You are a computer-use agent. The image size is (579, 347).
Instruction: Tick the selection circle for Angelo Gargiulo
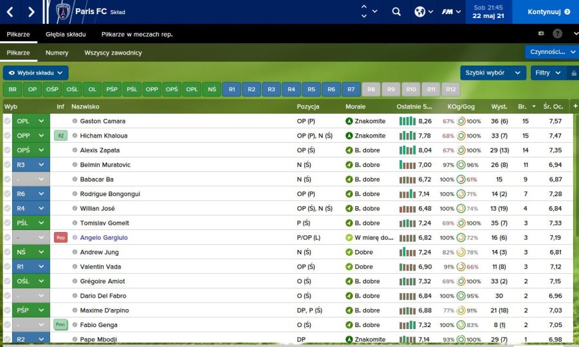[7, 237]
